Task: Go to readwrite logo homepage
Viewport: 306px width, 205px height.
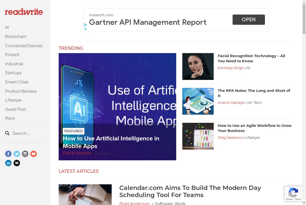Action: coord(24,12)
